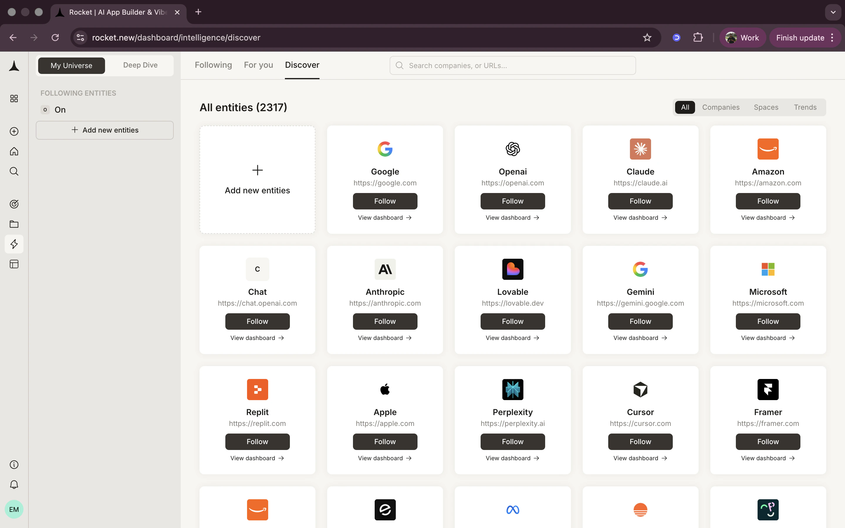Screen dimensions: 845x528
Task: Click the dashed Add new entities card
Action: pos(257,180)
